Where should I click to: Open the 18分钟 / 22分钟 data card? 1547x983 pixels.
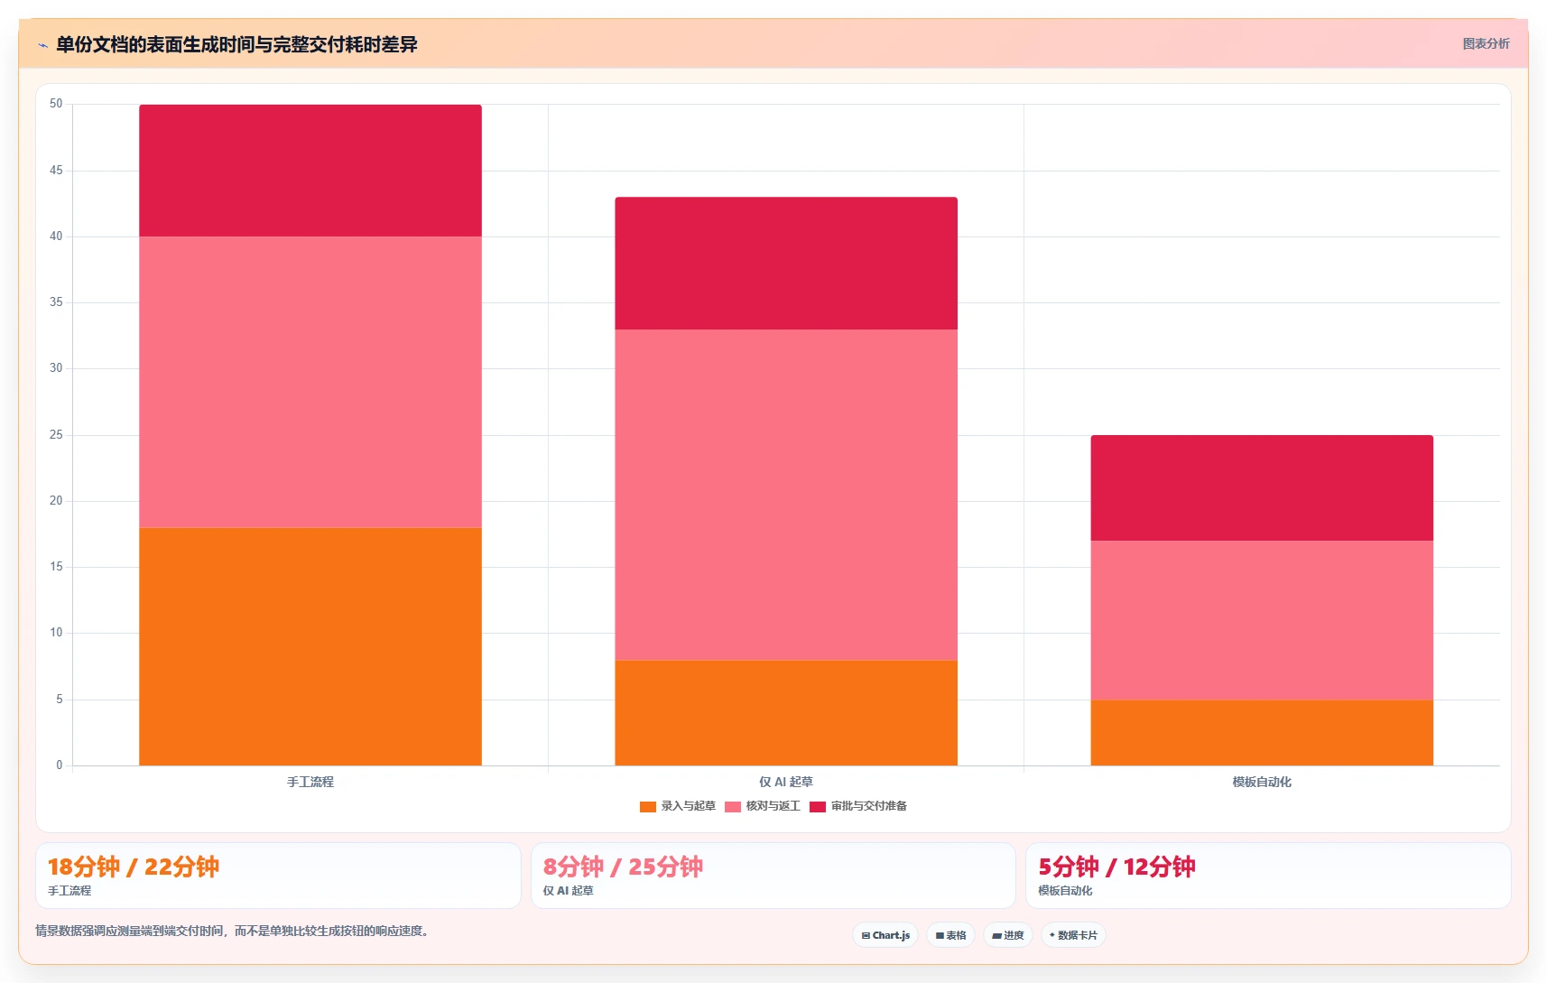[278, 876]
